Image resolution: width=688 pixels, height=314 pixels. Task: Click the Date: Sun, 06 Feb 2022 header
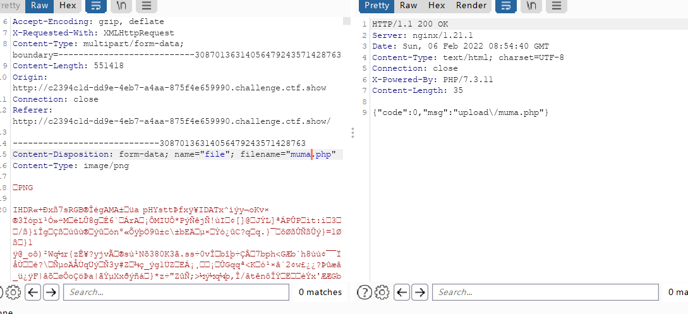(461, 46)
